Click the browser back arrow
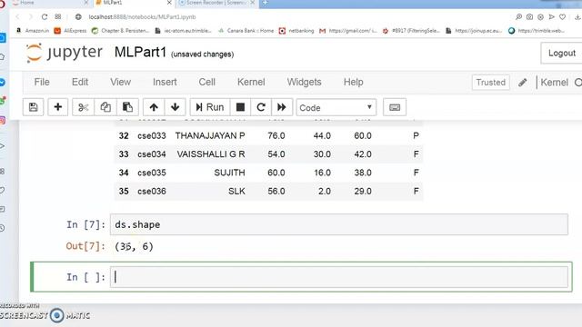 pyautogui.click(x=17, y=16)
